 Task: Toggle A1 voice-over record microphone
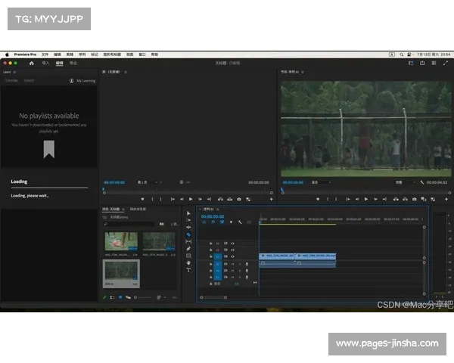(x=247, y=264)
